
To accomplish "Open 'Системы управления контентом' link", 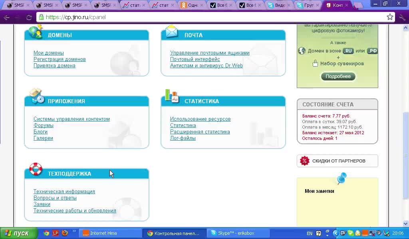I will click(71, 119).
